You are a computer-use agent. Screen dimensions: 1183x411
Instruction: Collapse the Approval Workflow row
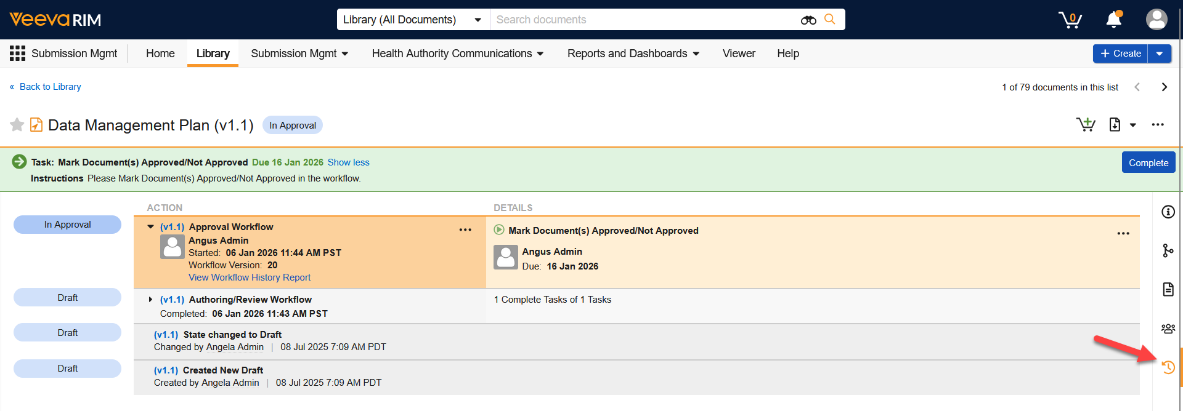pyautogui.click(x=150, y=227)
